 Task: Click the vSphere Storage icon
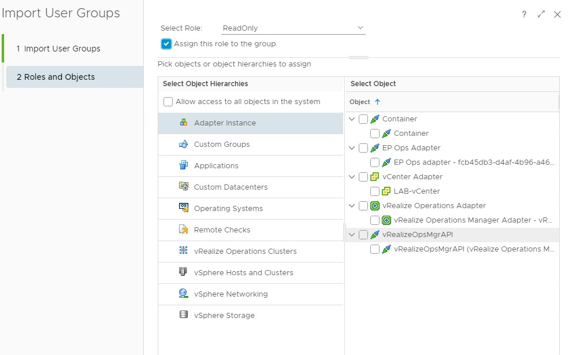[184, 315]
